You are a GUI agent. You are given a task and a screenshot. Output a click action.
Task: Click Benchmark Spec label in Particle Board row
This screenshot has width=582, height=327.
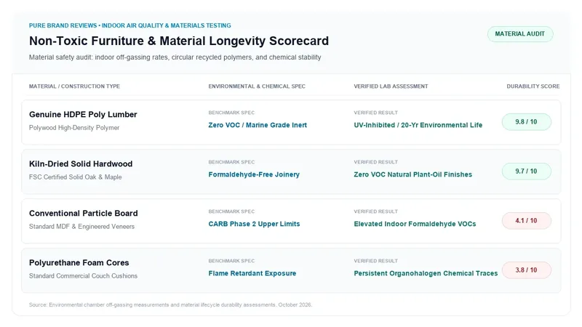coord(231,211)
